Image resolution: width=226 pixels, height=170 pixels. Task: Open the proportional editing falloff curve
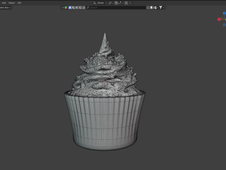130,3
